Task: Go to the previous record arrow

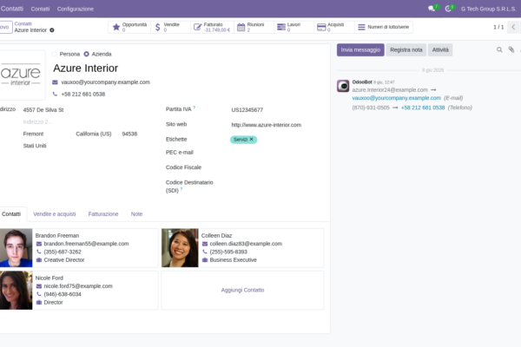Action: (x=513, y=27)
